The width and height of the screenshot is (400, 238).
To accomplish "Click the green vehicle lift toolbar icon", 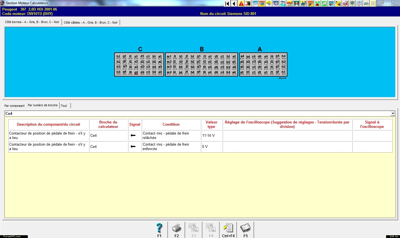I will coord(297,3).
